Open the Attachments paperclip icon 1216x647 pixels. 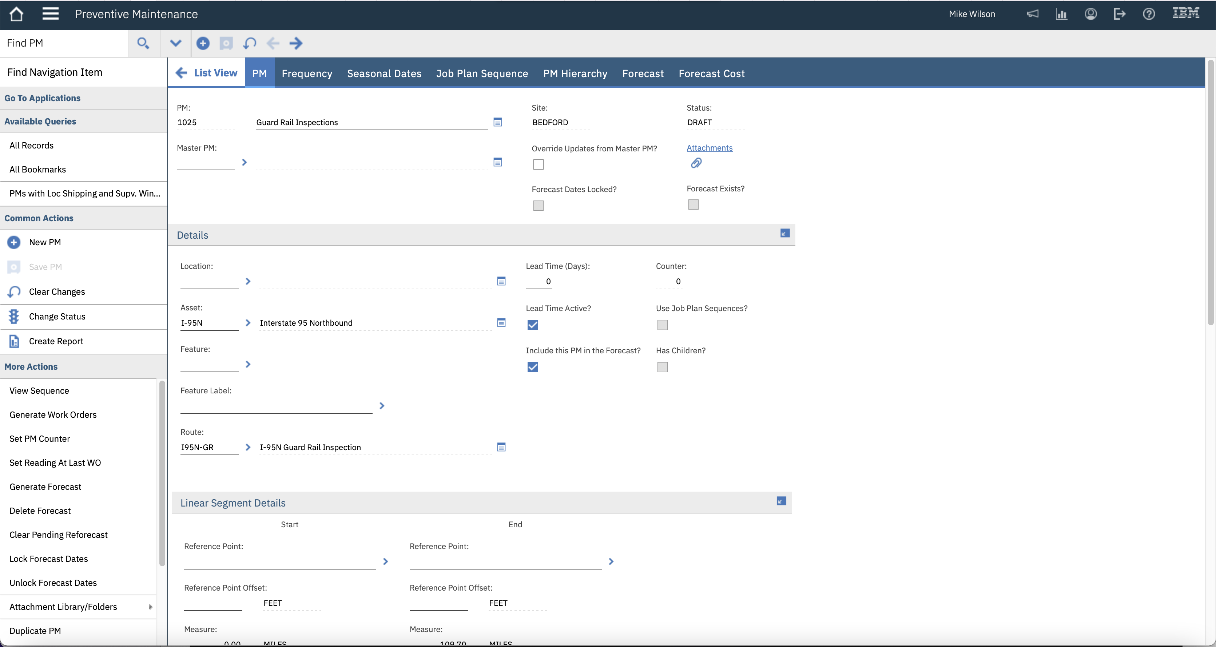696,163
